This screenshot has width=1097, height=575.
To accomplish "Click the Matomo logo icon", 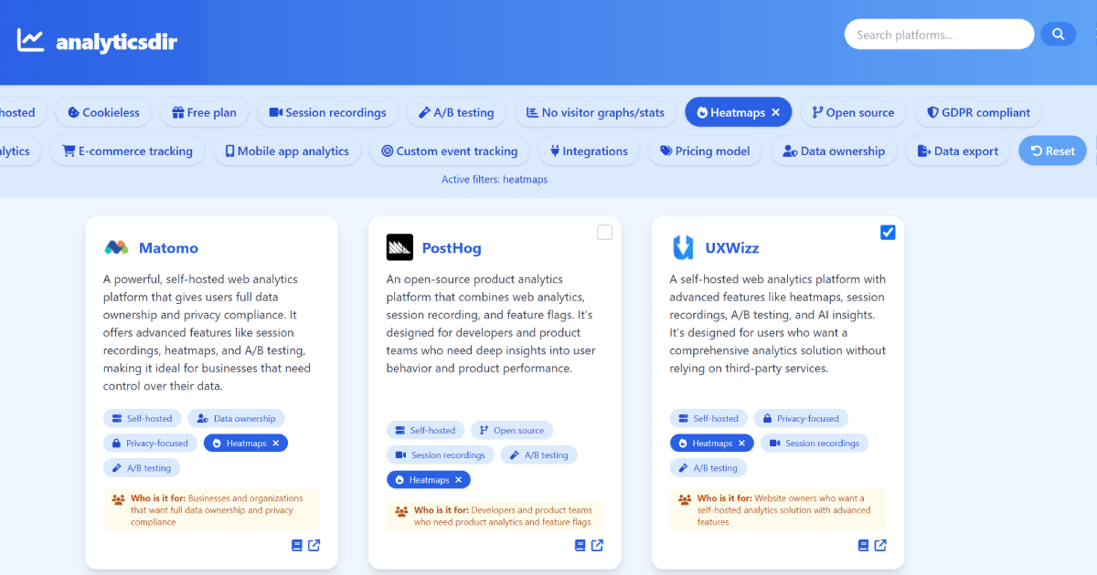I will (x=116, y=247).
